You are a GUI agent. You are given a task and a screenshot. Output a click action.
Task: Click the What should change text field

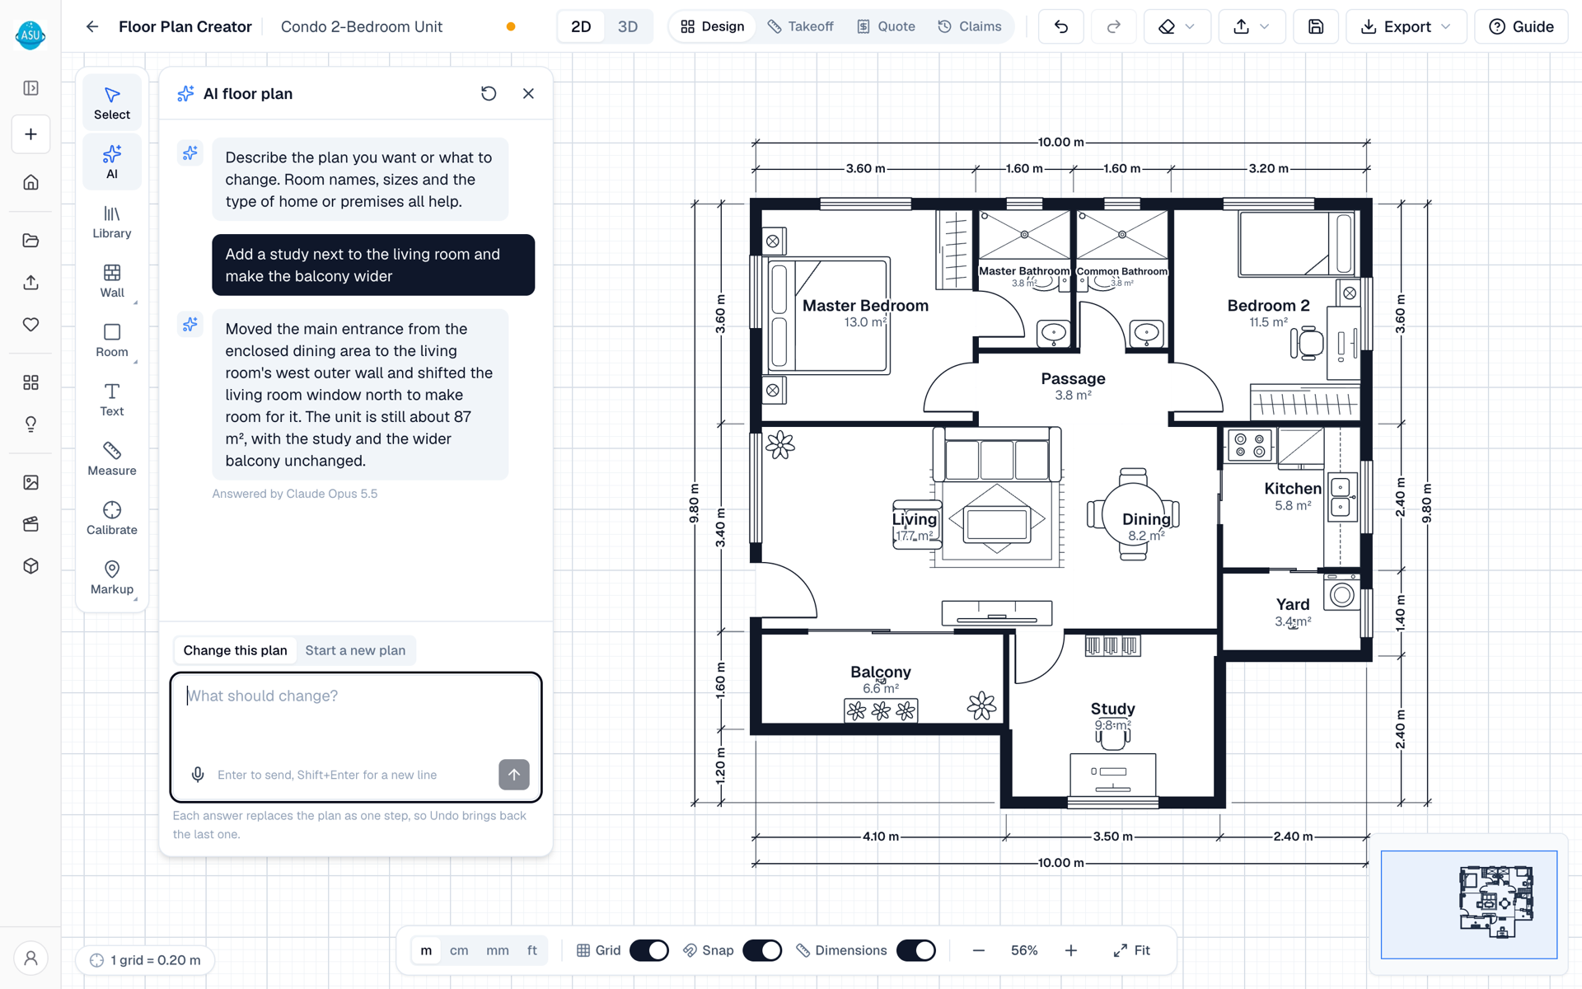tap(356, 737)
